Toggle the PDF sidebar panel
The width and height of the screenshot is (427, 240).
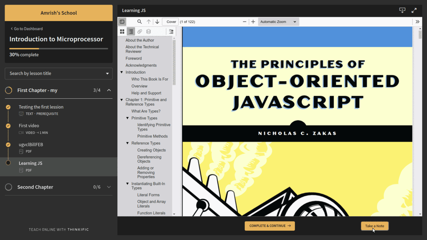click(x=122, y=22)
